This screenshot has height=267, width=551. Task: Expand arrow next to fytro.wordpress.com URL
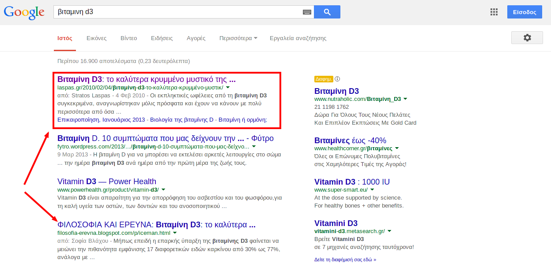254,147
